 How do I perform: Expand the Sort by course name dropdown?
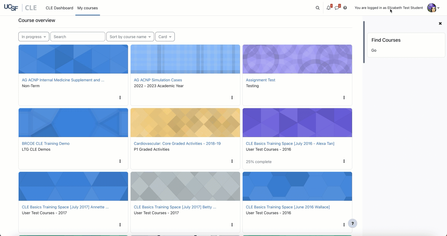(130, 37)
